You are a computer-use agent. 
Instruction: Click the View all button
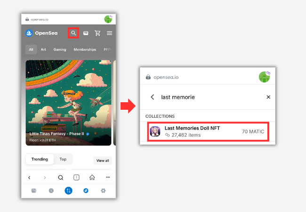pos(103,161)
